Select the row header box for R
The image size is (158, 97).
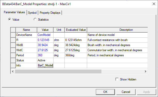pos(13,40)
